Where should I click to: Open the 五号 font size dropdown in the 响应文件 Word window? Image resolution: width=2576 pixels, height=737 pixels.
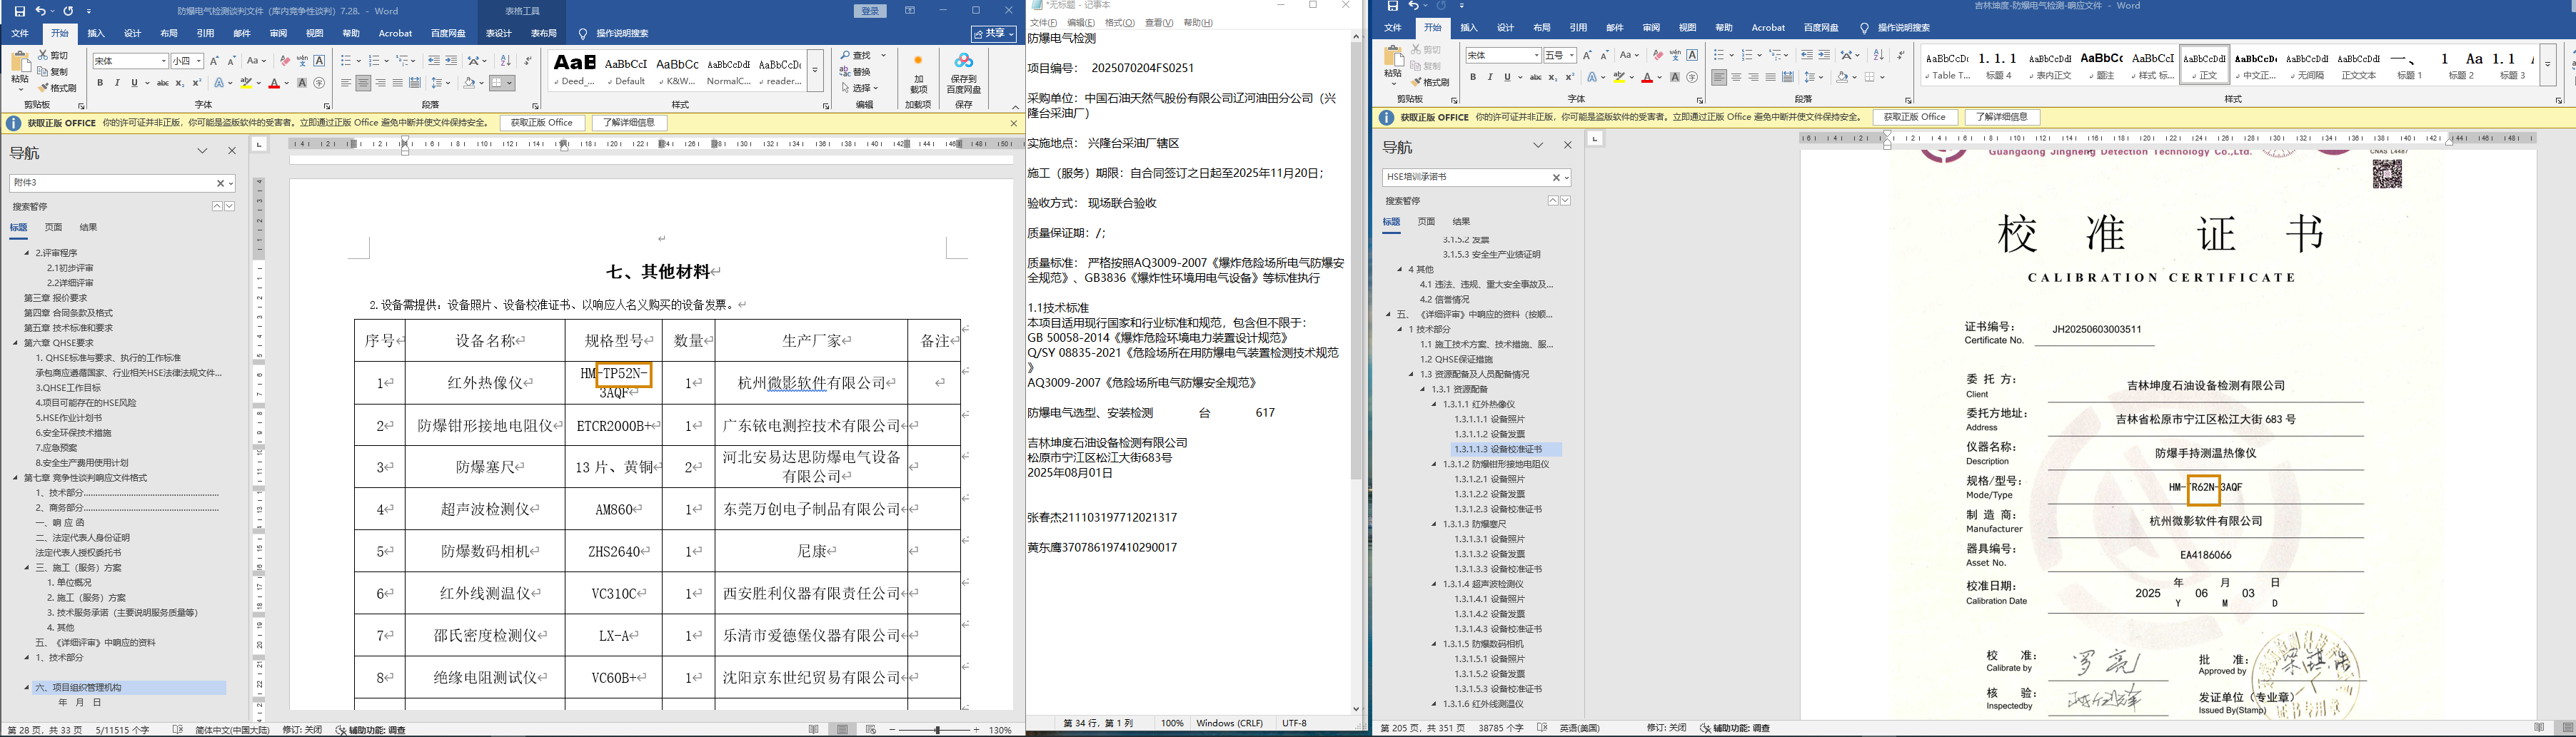pos(1572,55)
